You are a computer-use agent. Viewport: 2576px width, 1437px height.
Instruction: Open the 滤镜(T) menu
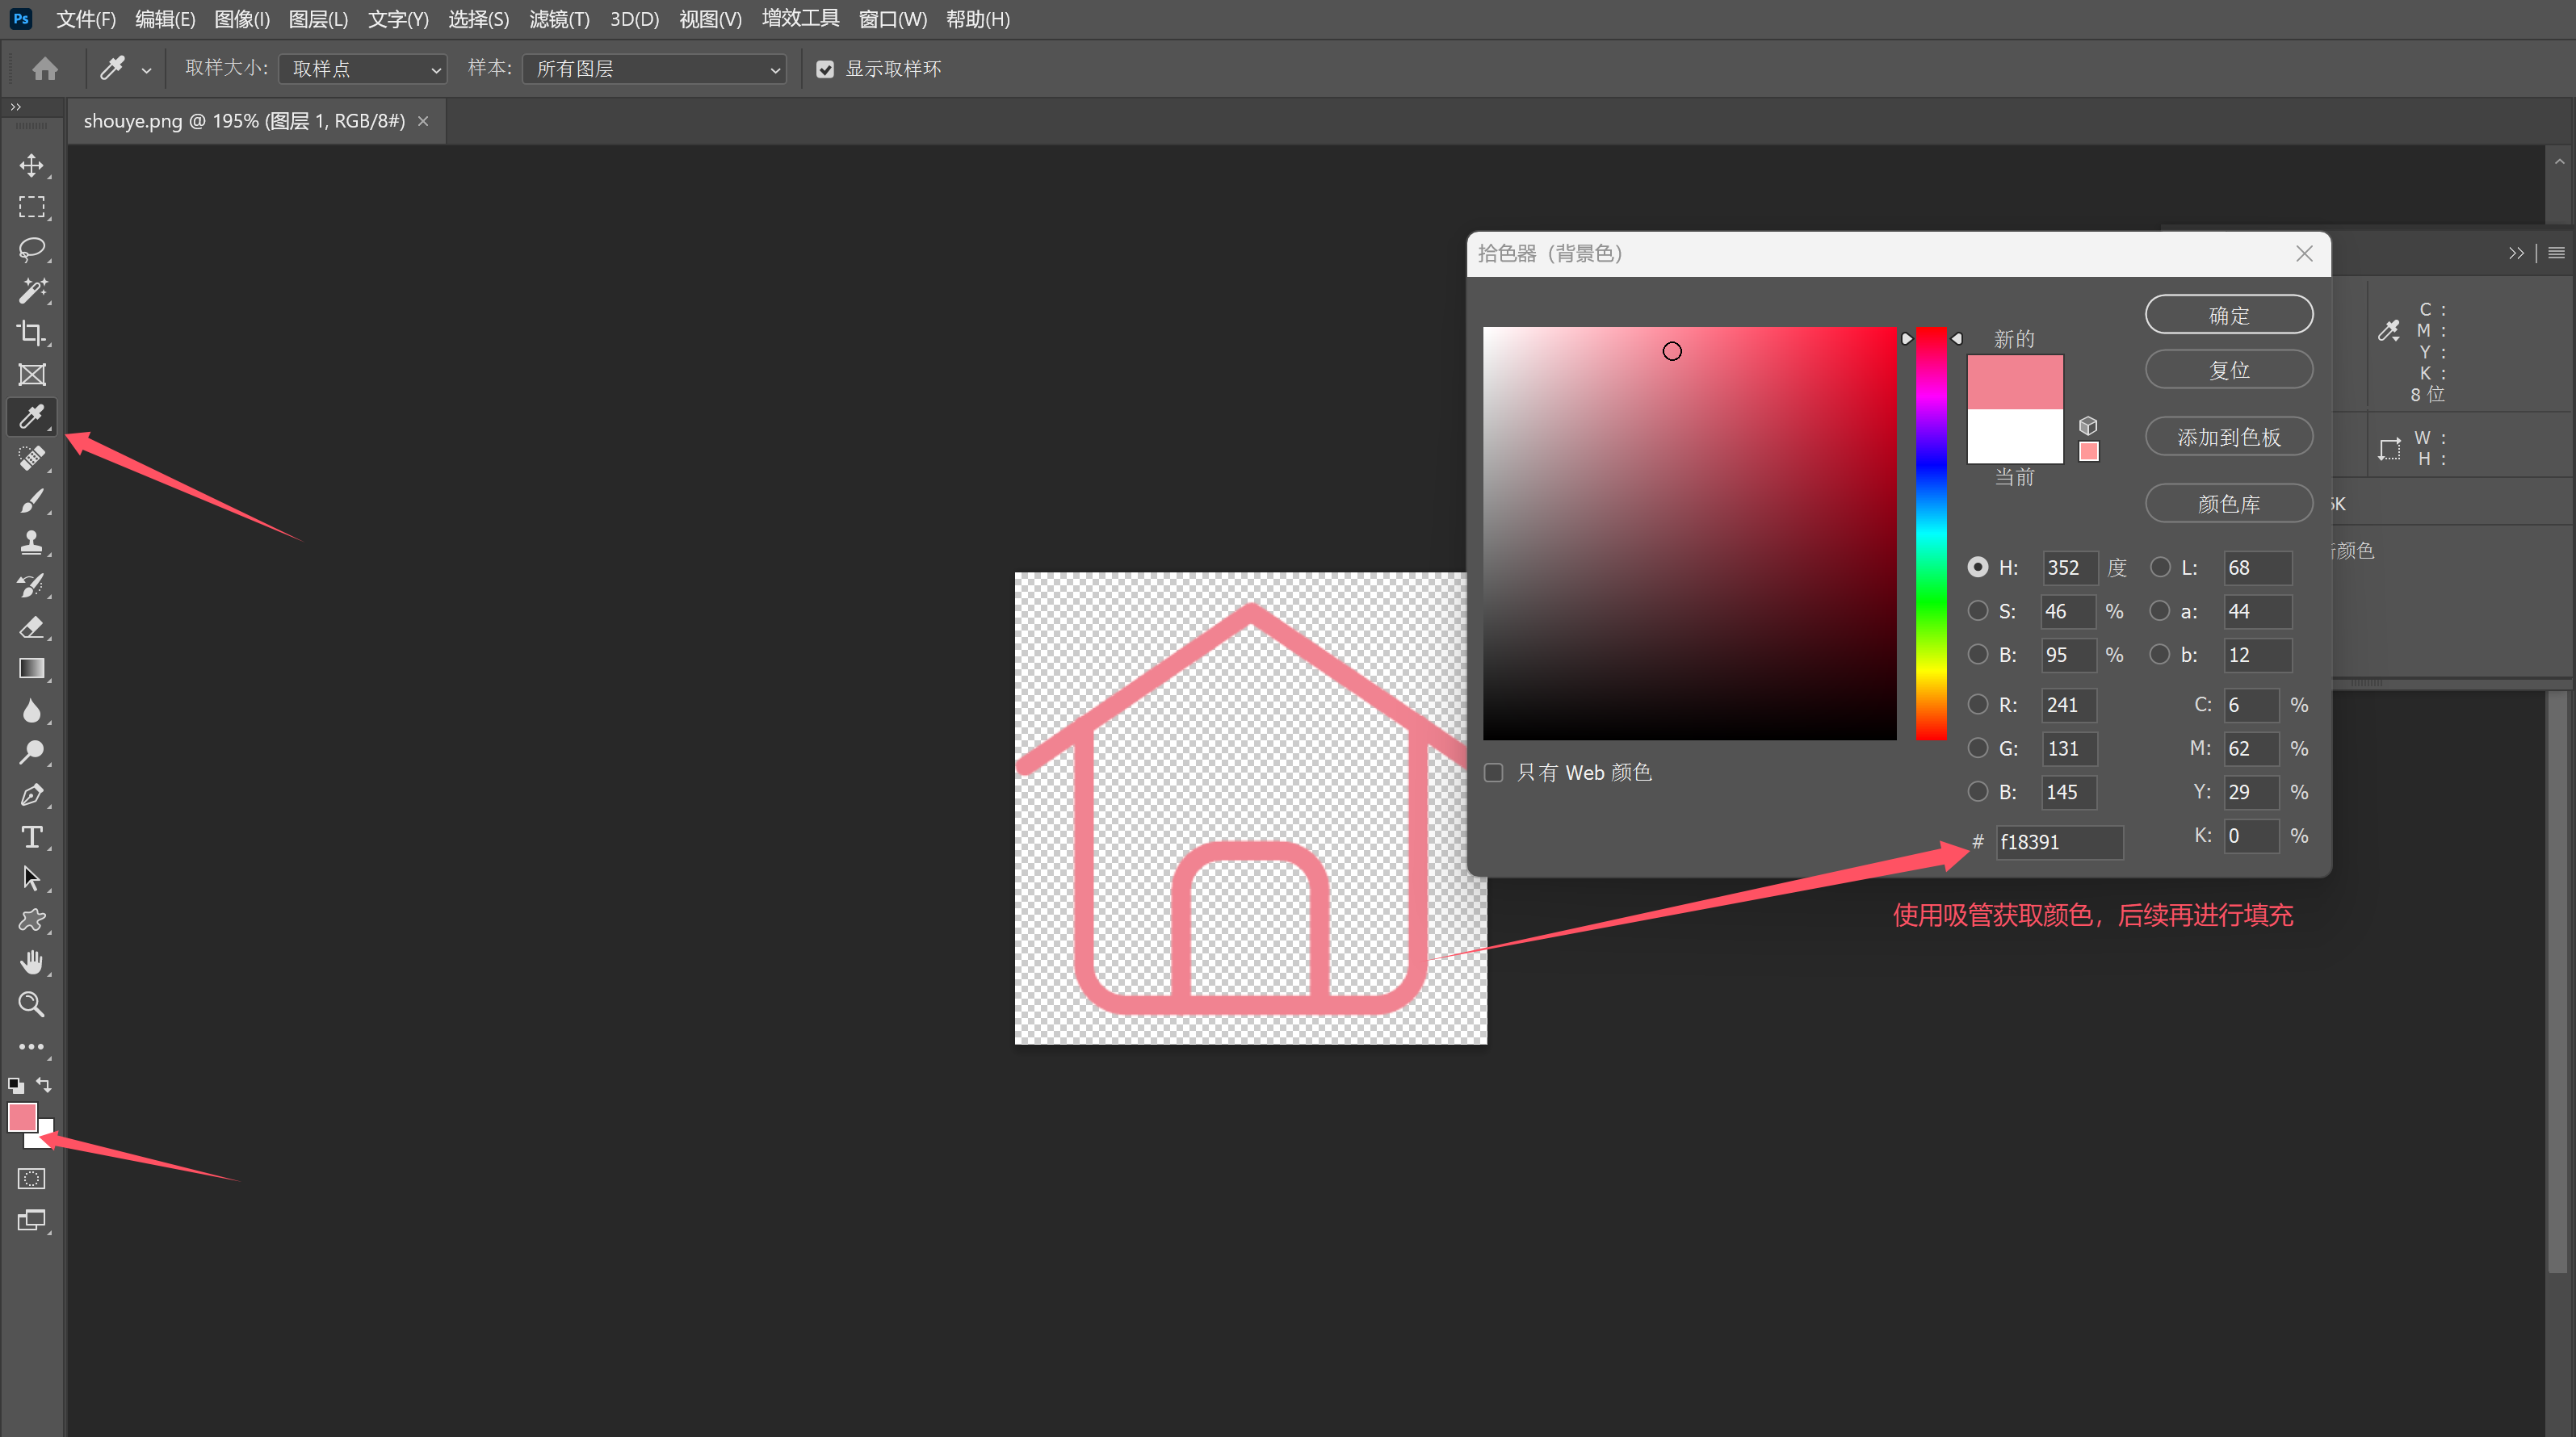pos(559,19)
